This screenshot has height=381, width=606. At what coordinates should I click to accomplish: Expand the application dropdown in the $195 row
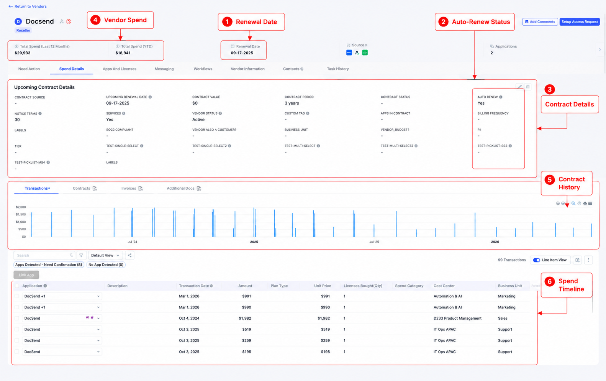coord(98,351)
